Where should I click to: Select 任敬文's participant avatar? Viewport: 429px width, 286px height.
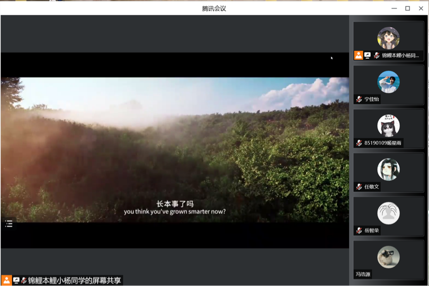388,169
